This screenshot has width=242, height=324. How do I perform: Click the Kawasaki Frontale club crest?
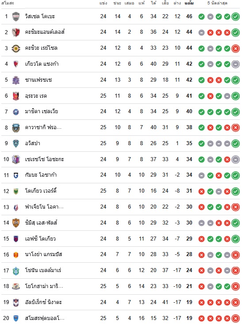point(16,128)
